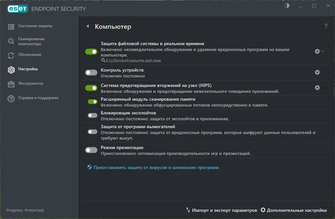Click gear icon for Контроль устройств
Screen dimensions: 335x219
pyautogui.click(x=317, y=72)
